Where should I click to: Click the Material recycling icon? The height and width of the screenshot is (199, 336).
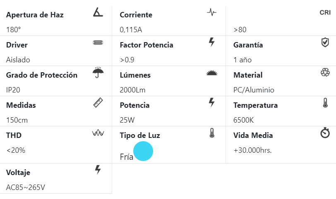click(325, 72)
